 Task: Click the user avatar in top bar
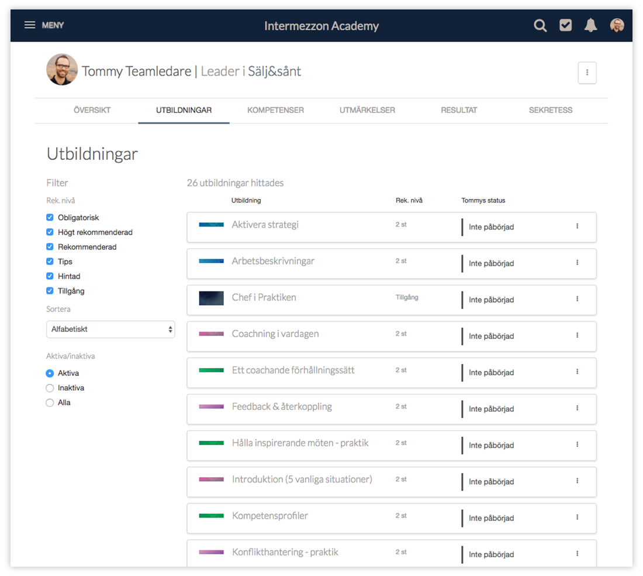tap(617, 25)
